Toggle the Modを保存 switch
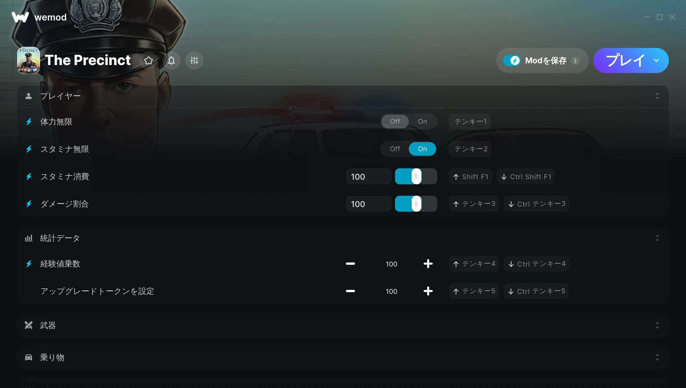The width and height of the screenshot is (686, 388). pyautogui.click(x=512, y=60)
